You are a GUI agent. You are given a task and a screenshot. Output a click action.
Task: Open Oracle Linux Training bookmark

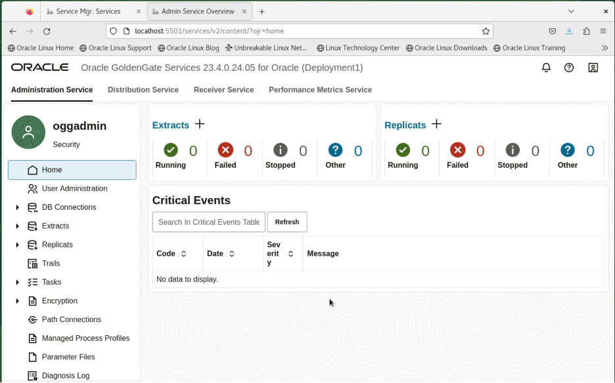(529, 48)
